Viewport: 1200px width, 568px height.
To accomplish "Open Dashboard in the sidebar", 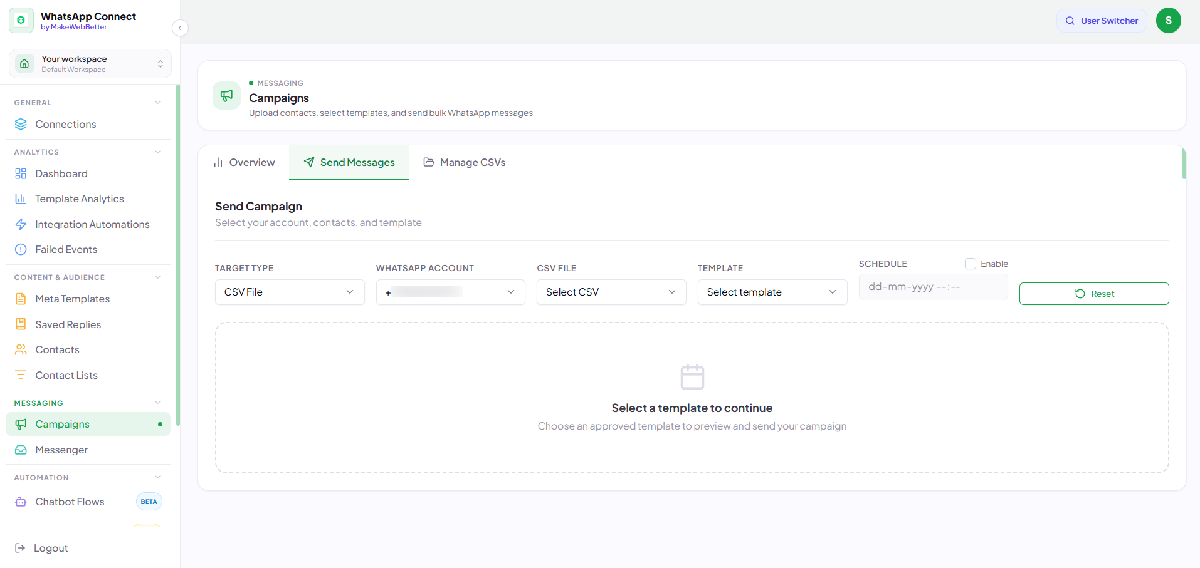I will 88,173.
